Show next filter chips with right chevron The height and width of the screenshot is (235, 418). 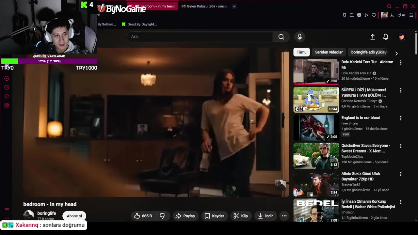pos(396,53)
